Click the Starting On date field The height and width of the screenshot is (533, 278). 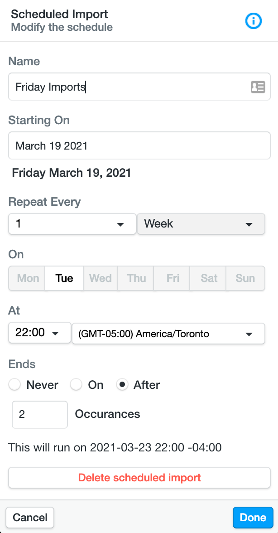pos(139,146)
